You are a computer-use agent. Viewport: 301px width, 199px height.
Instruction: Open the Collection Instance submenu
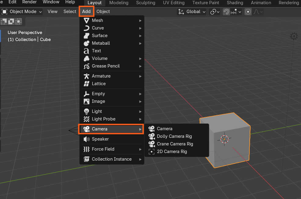[x=112, y=159]
